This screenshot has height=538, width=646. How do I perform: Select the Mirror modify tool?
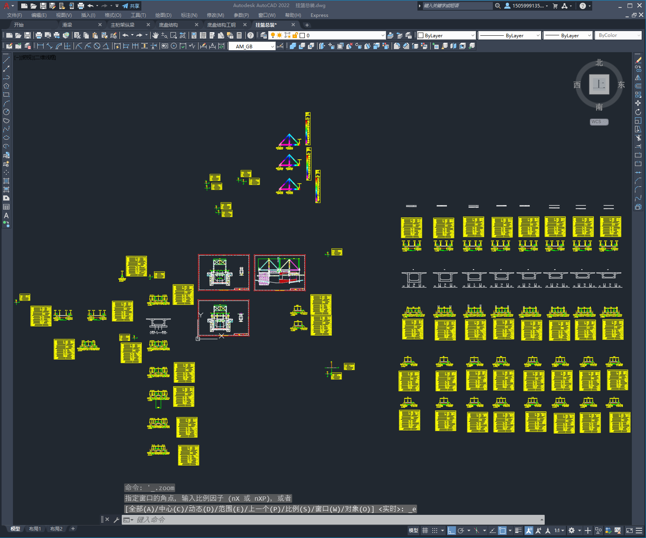(x=638, y=77)
